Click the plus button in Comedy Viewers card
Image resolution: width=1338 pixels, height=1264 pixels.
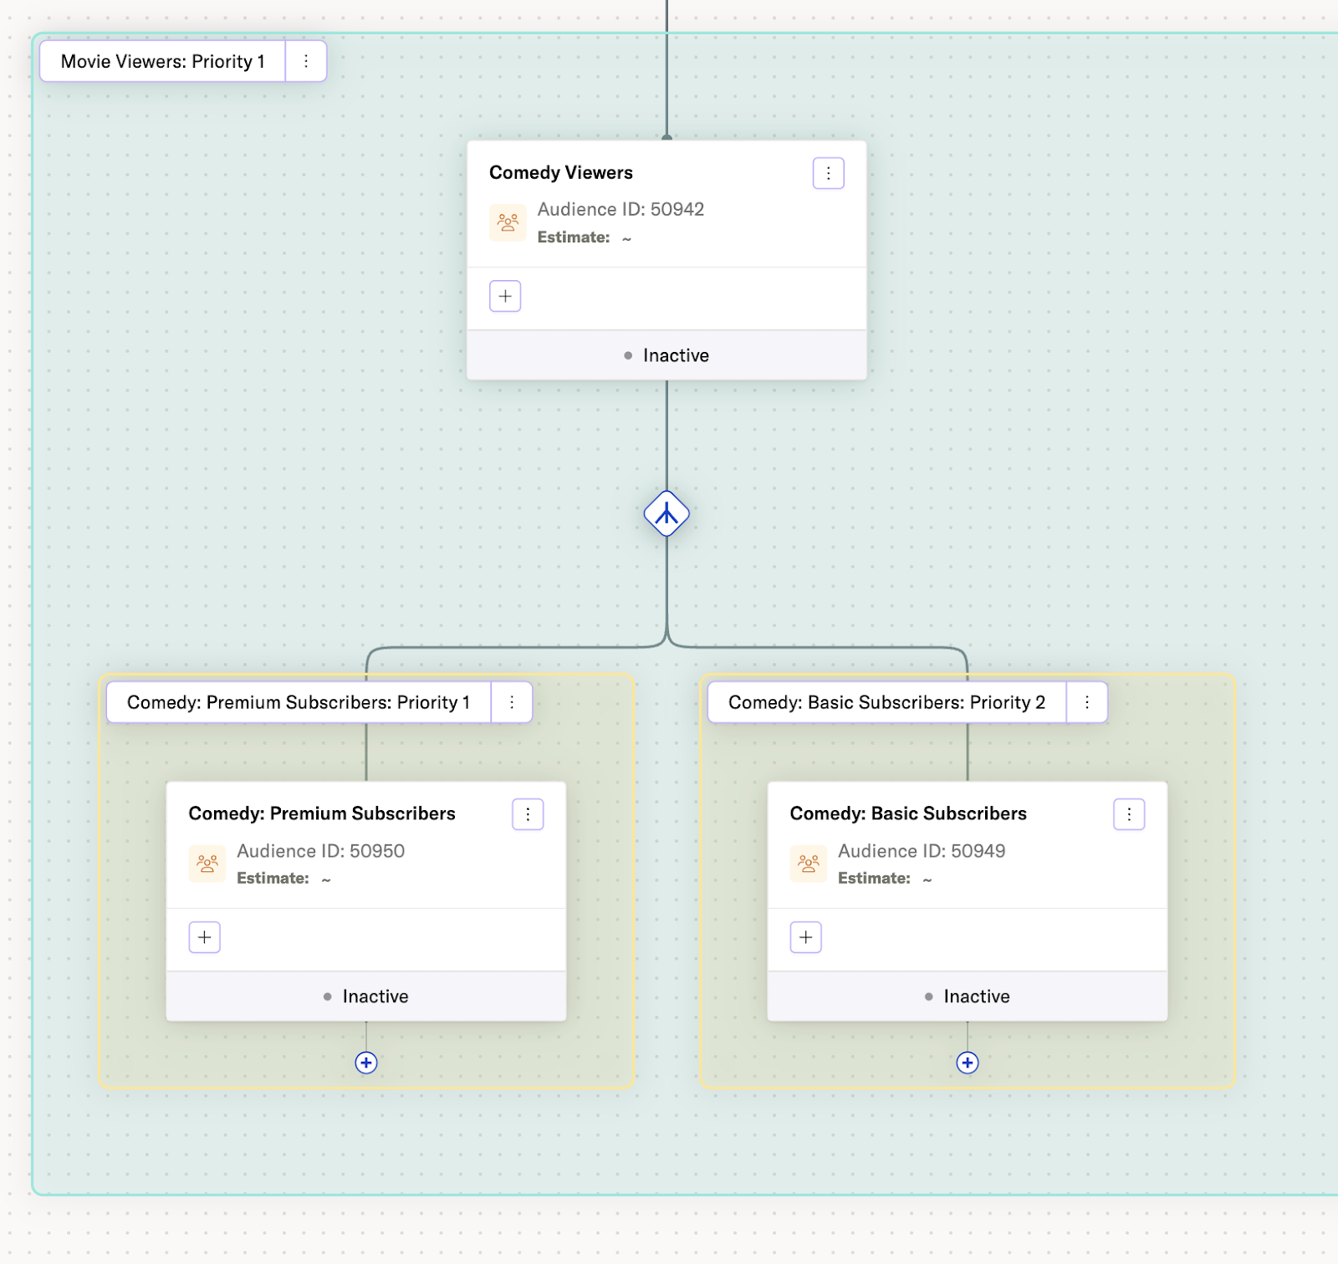505,296
